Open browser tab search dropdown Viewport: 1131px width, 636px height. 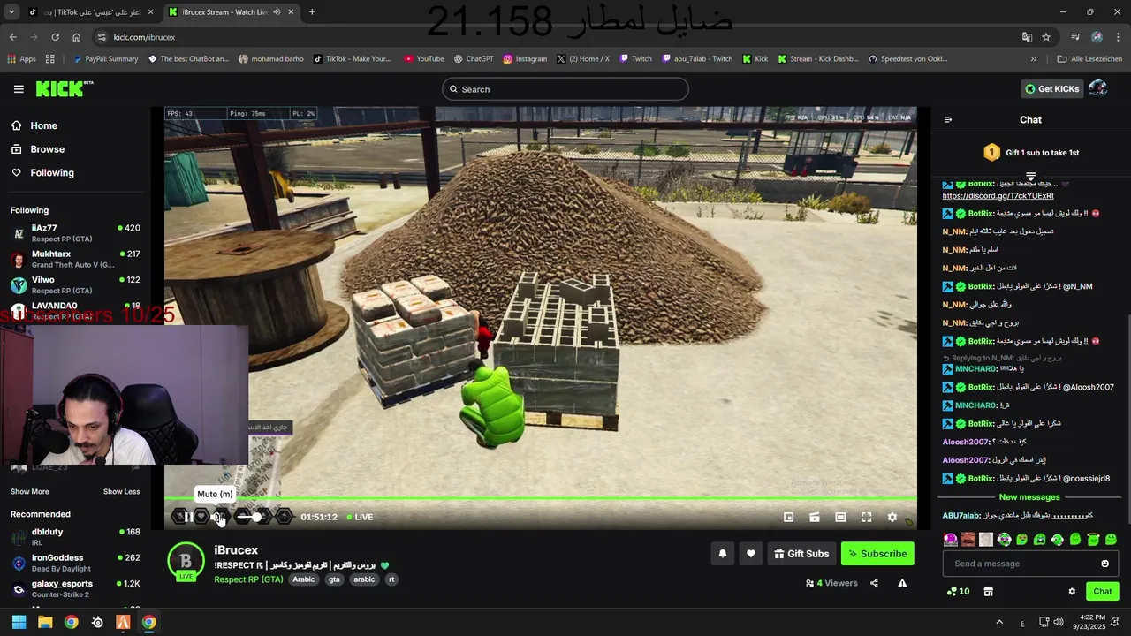coord(11,12)
